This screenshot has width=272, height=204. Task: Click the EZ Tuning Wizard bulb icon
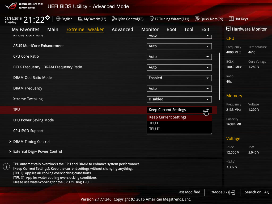tap(152, 19)
